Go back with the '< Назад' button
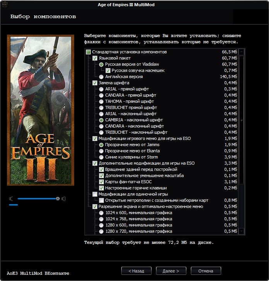This screenshot has width=269, height=281. 136,271
